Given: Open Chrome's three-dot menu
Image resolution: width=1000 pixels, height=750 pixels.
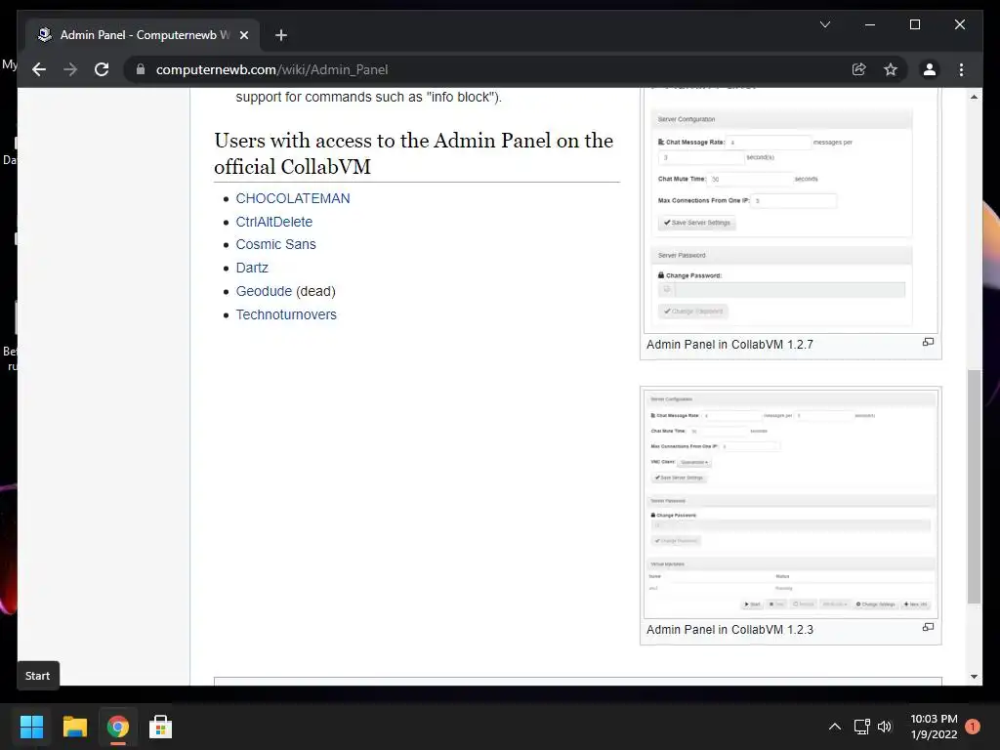Looking at the screenshot, I should [x=961, y=69].
